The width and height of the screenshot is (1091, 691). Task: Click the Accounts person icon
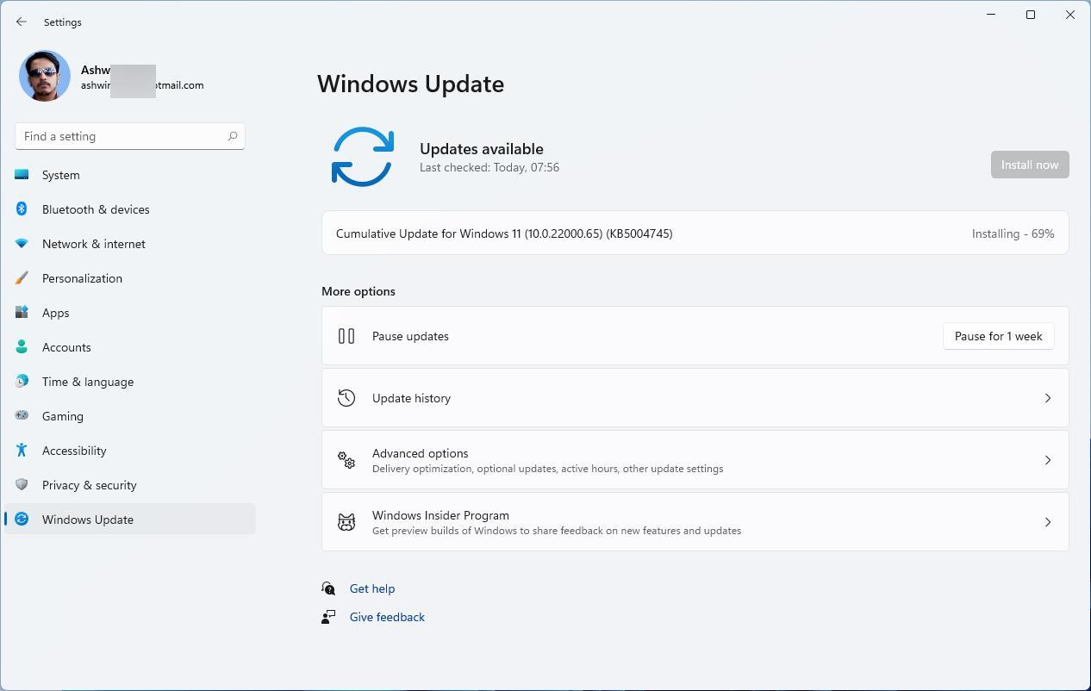(22, 347)
